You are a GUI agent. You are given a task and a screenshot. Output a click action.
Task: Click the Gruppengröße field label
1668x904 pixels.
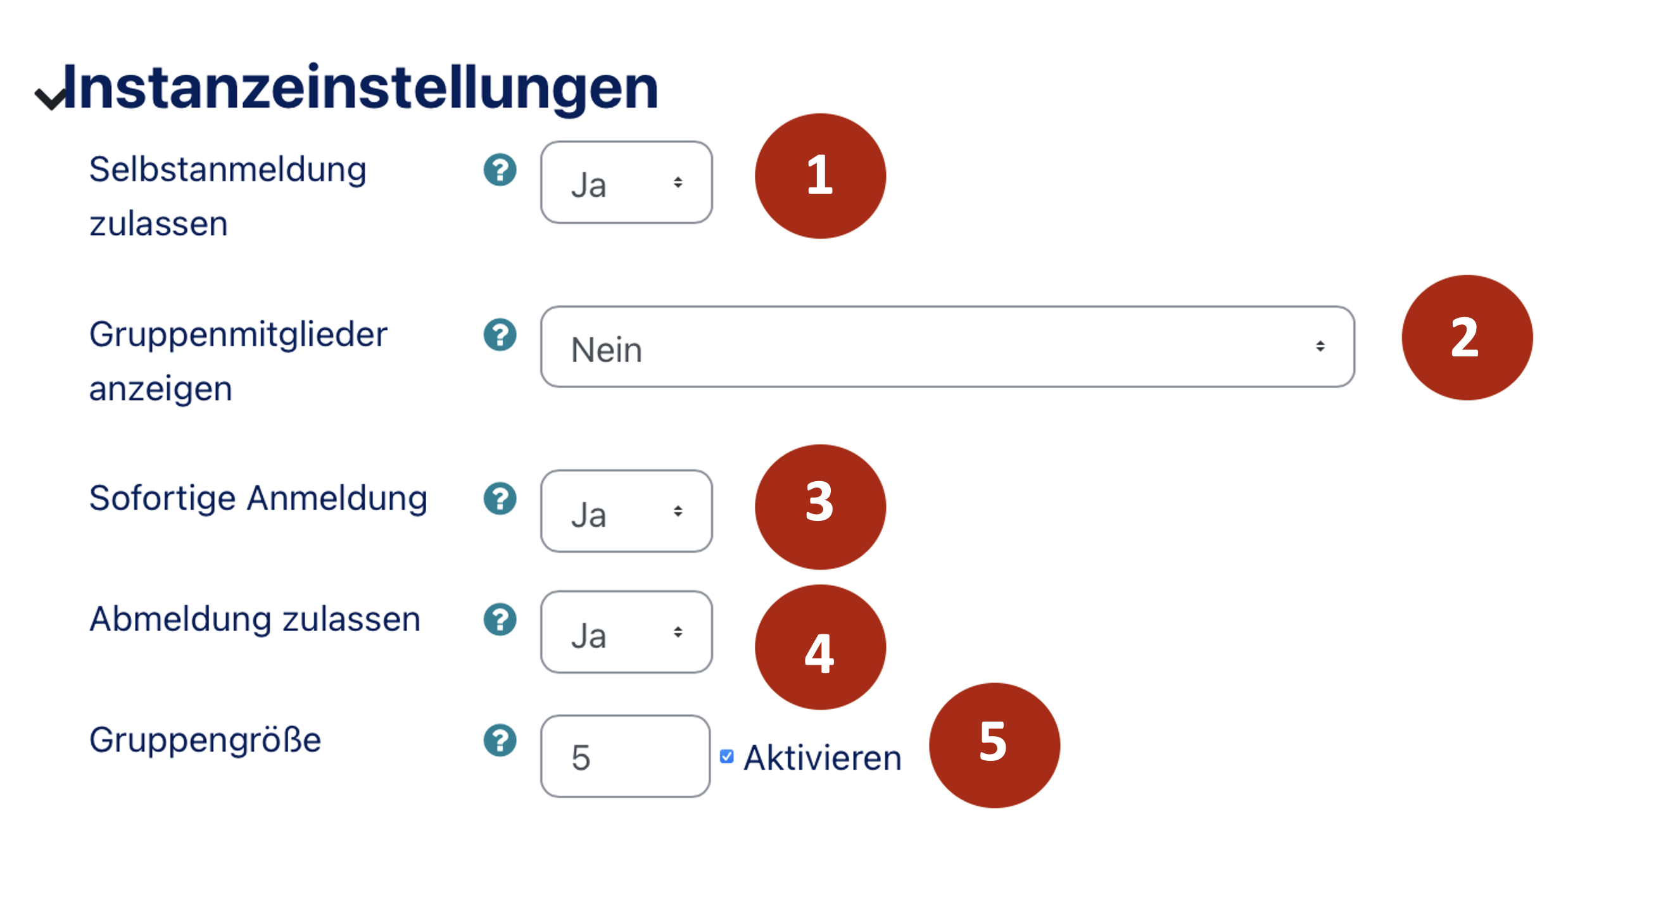(205, 739)
